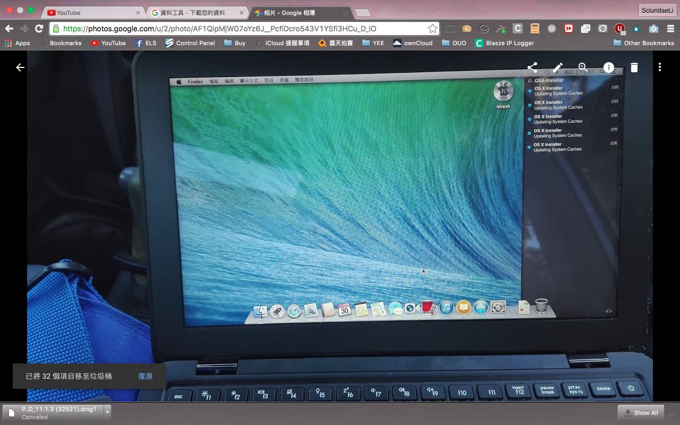
Task: Open the cookie extension icon
Action: point(466,29)
